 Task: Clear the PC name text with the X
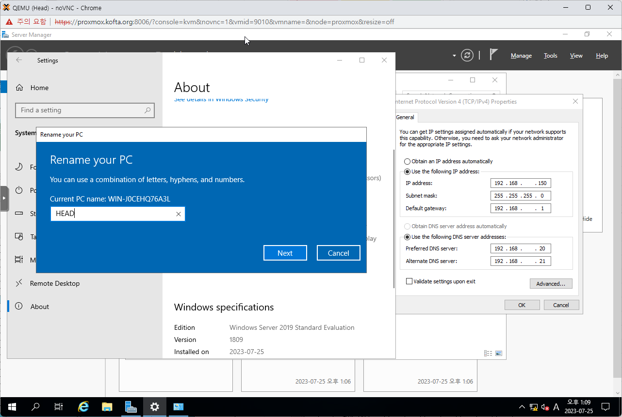(179, 214)
